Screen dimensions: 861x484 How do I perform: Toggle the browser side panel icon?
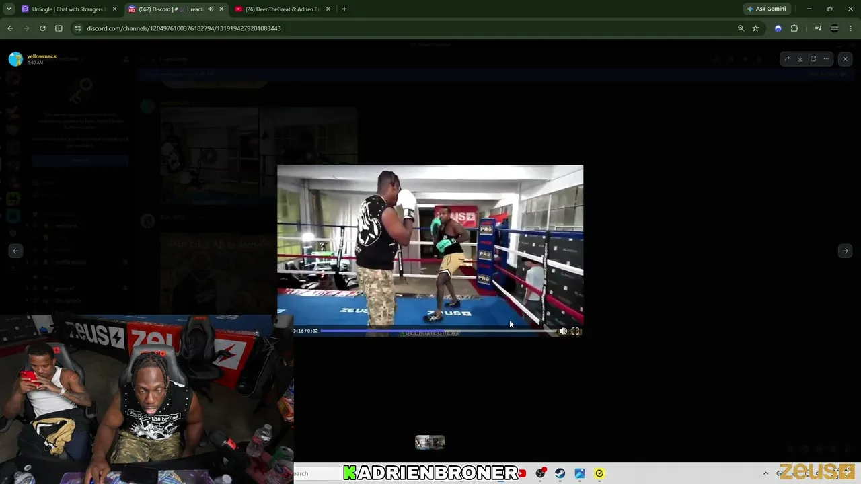59,28
